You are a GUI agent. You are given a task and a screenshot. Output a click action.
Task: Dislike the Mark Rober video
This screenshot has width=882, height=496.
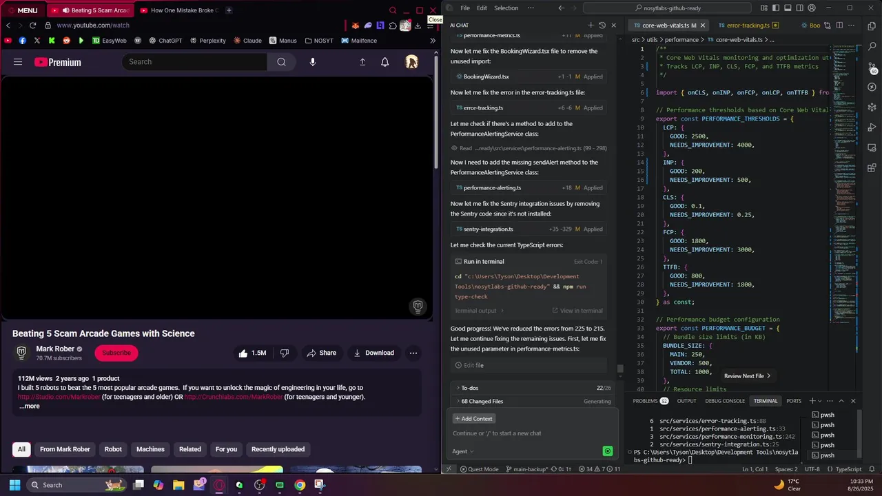(285, 353)
